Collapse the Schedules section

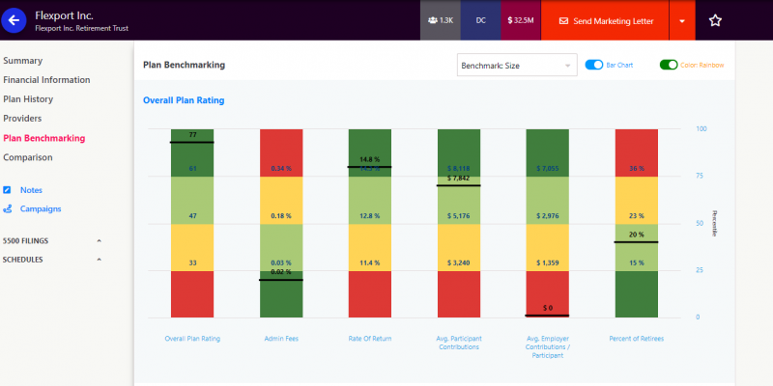(x=99, y=260)
